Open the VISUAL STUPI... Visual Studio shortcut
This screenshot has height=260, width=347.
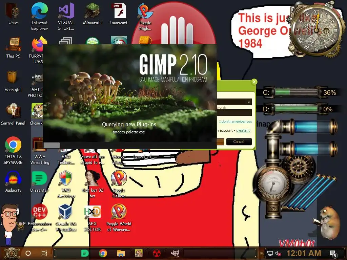[x=66, y=16]
